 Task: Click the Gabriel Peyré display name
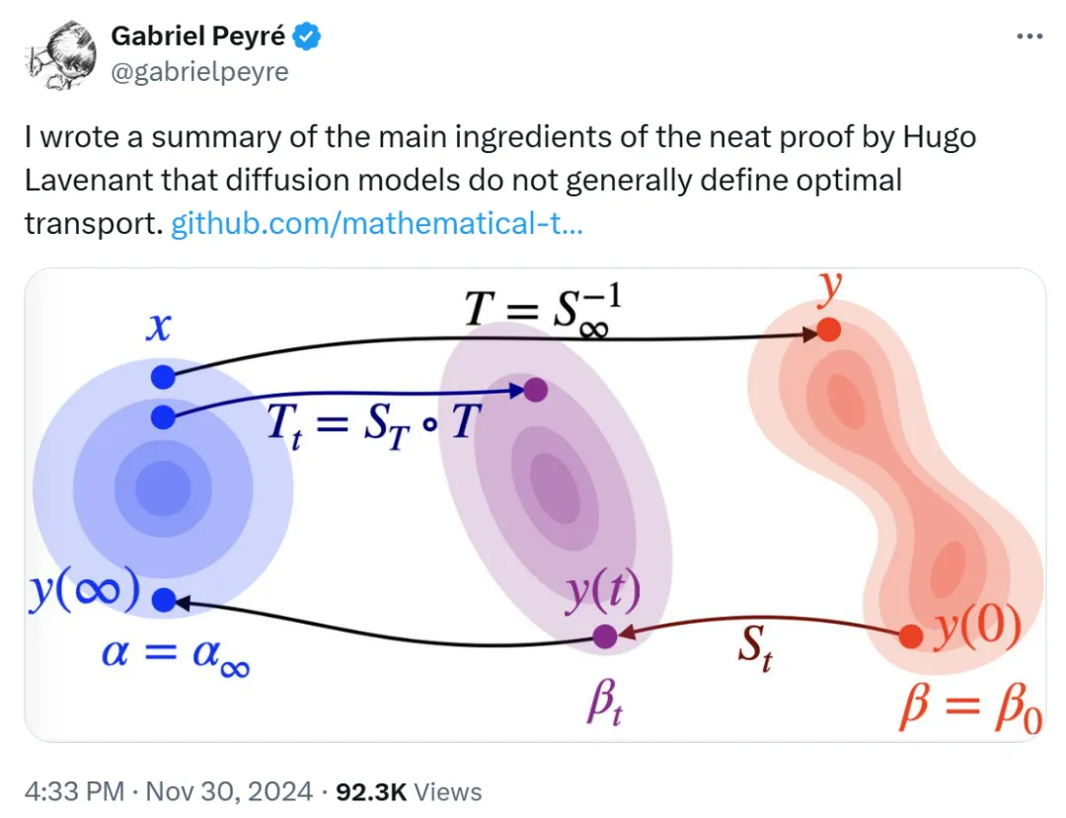coord(197,36)
